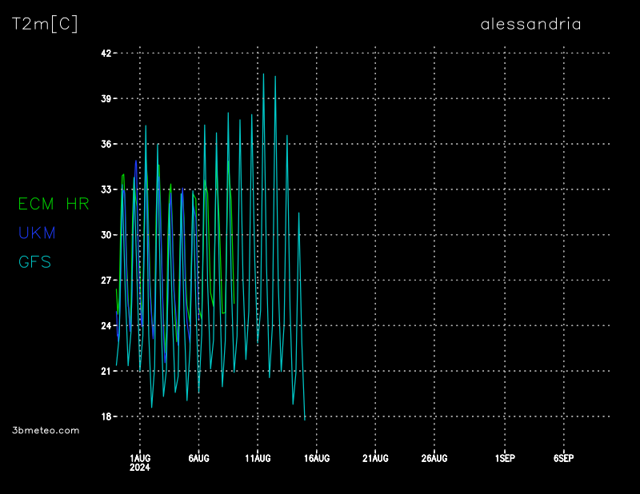Click the T2m[C] chart title

click(x=45, y=24)
